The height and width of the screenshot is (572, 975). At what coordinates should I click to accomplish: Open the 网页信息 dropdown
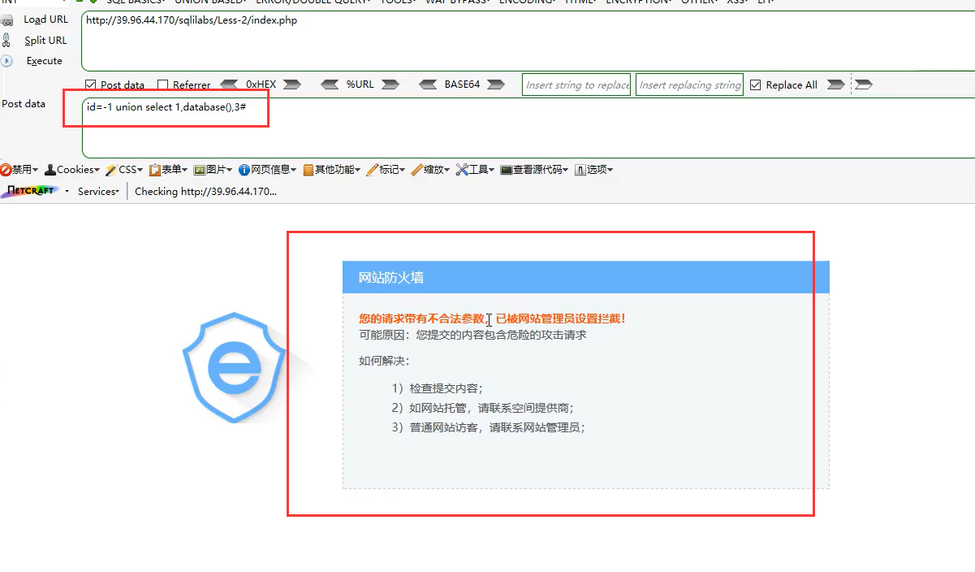(268, 170)
